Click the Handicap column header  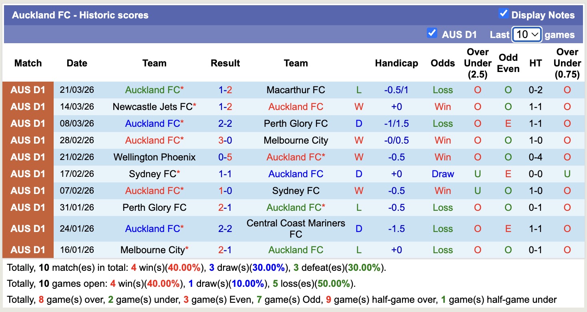pyautogui.click(x=396, y=63)
